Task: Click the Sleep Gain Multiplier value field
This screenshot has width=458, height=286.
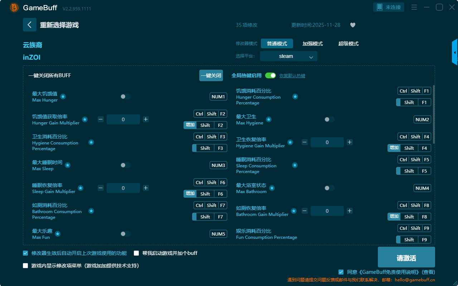Action: point(123,188)
